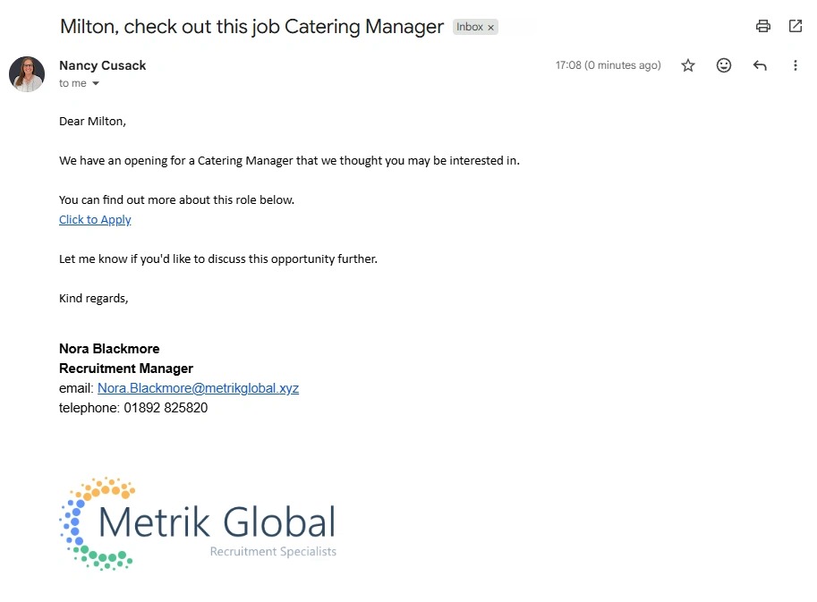Click the Nora.Blackmore@metrikglobal.xyz email link
This screenshot has height=602, width=817.
click(198, 388)
